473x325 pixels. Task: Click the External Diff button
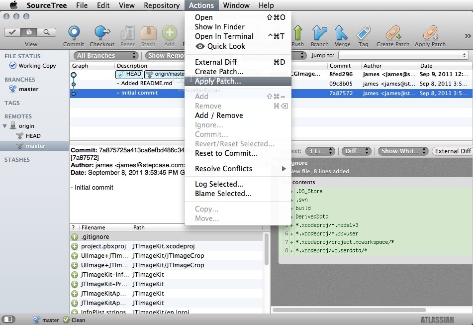453,151
